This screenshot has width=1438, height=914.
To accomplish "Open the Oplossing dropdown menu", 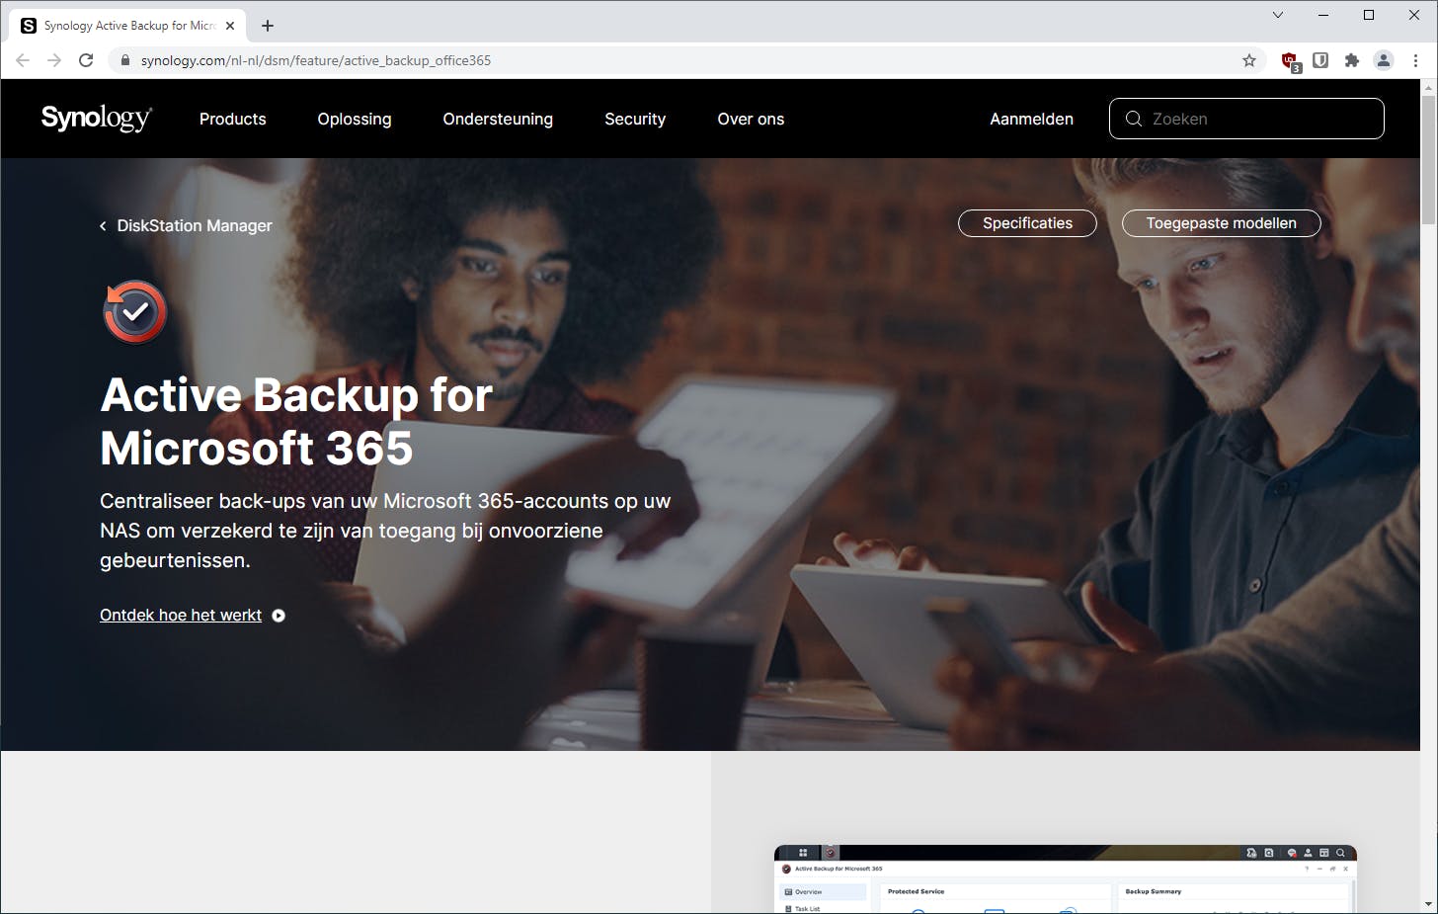I will click(354, 119).
